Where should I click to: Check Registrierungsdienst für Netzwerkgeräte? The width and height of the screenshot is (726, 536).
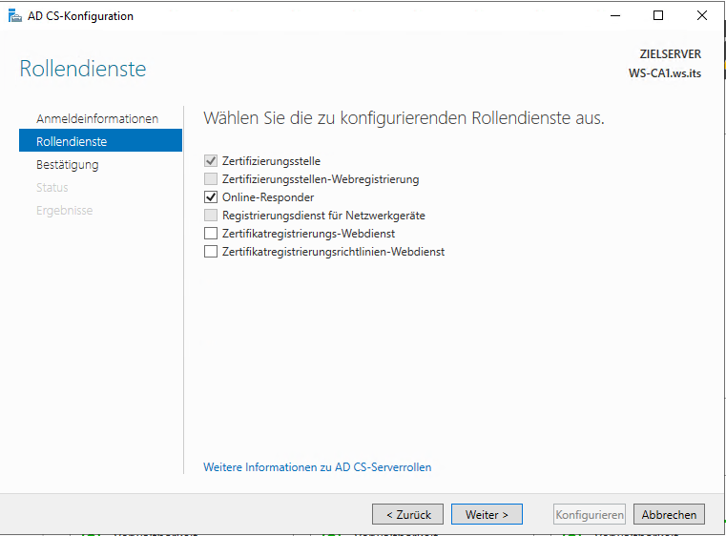211,216
